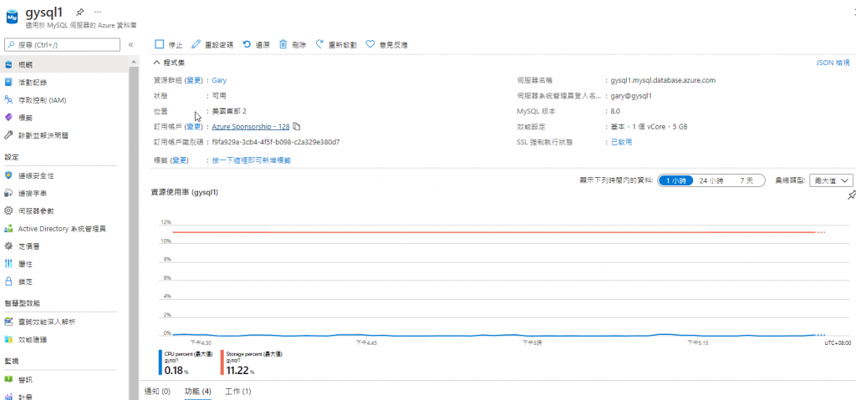Click 還原 restore button
Viewport: 856px width, 400px height.
256,45
